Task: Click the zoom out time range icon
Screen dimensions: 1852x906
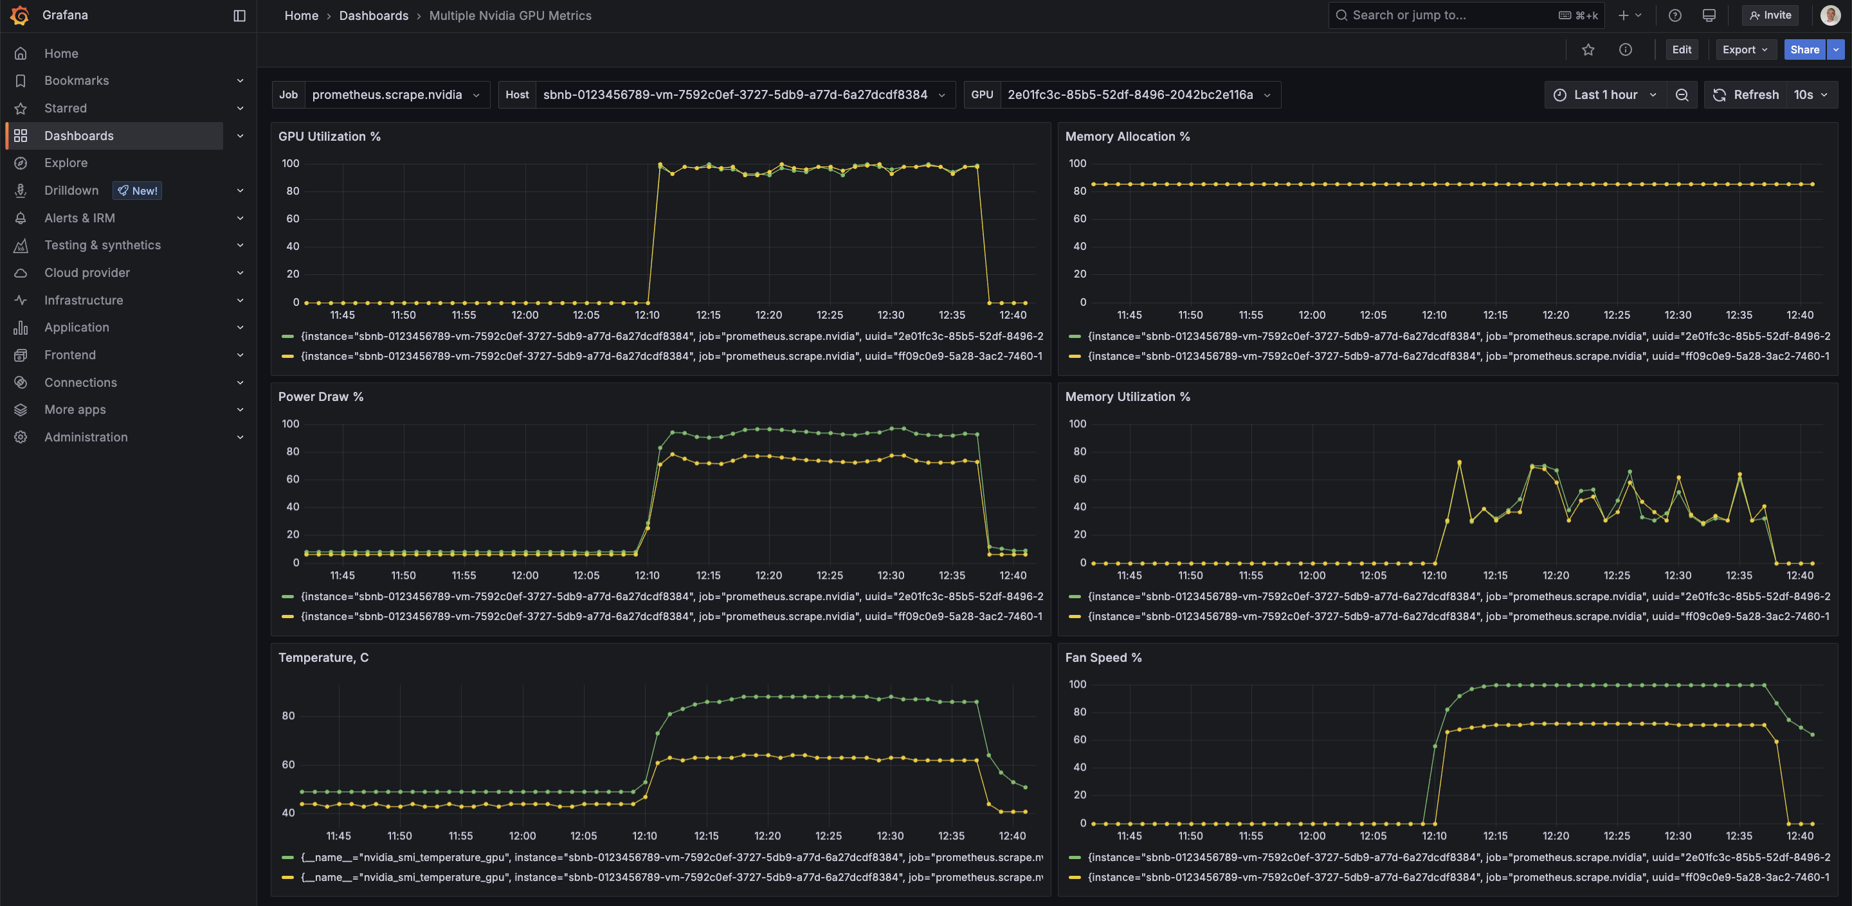Action: (x=1682, y=95)
